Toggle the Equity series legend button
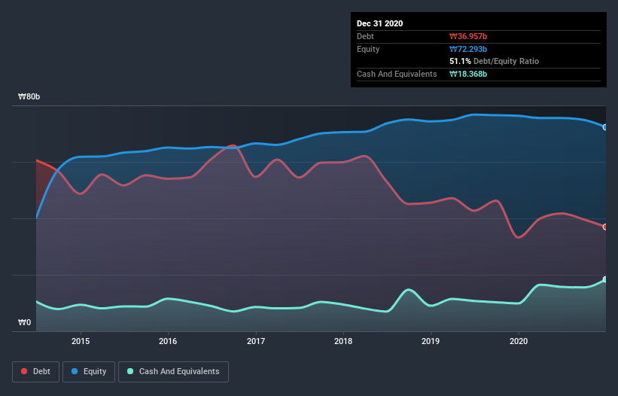618x396 pixels. click(x=89, y=372)
